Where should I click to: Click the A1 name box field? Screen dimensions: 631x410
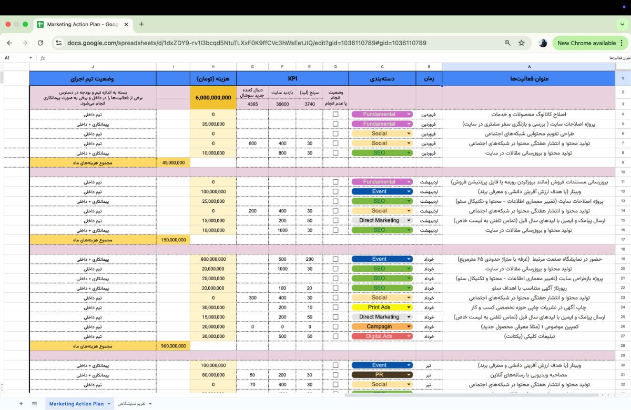point(16,58)
